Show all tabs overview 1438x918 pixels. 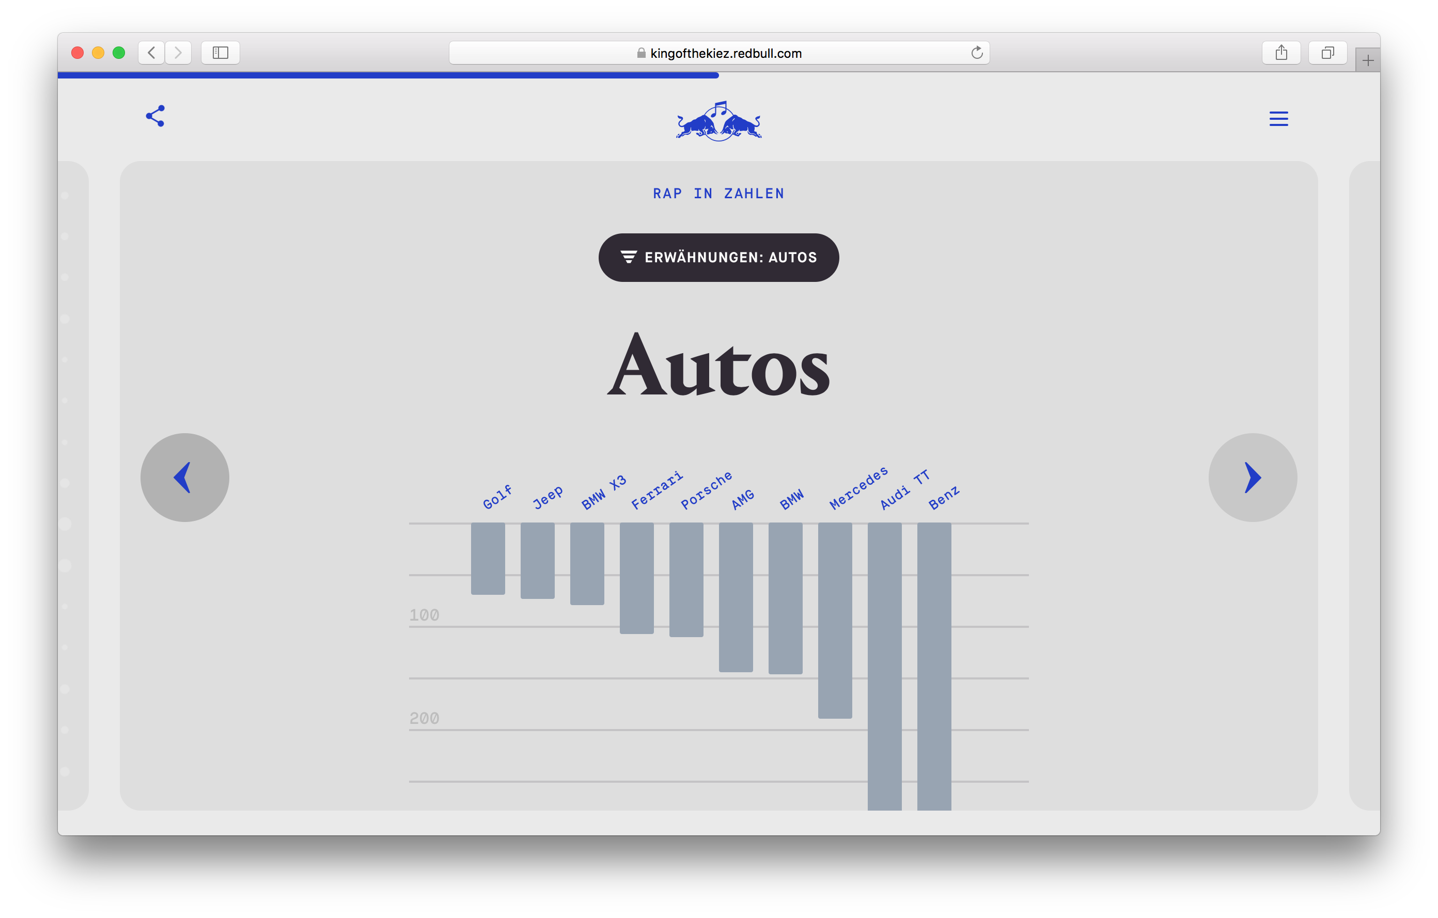tap(1327, 53)
